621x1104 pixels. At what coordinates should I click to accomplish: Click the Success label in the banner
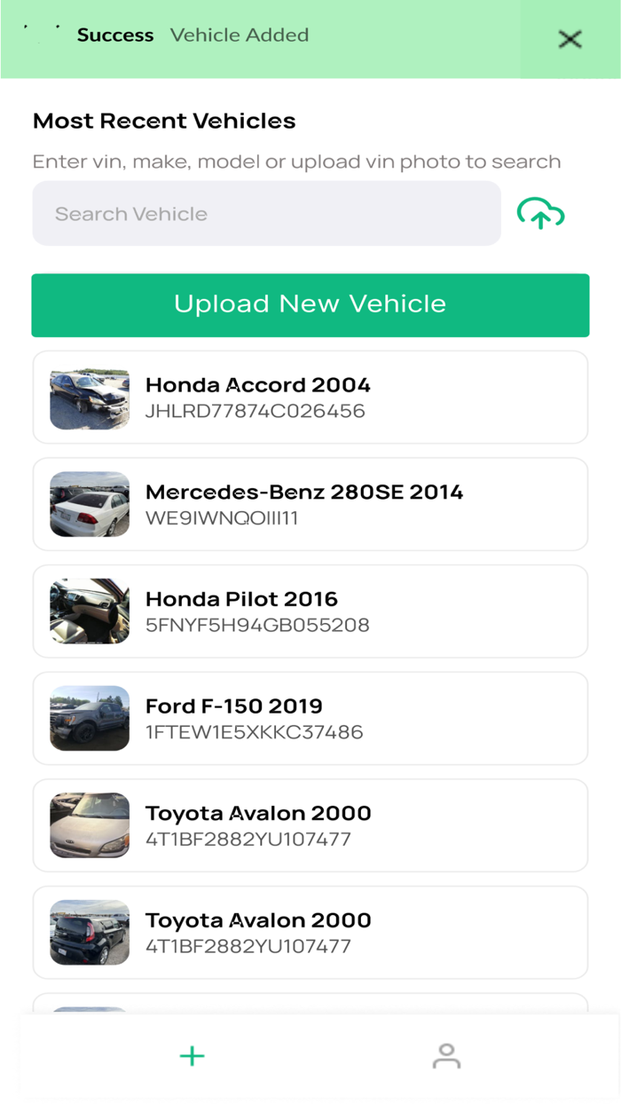tap(115, 35)
